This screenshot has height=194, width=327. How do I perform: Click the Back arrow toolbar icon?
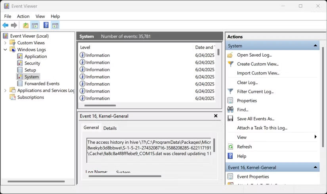click(6, 25)
